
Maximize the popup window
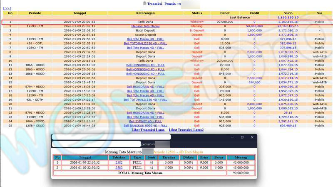pyautogui.click(x=242, y=137)
